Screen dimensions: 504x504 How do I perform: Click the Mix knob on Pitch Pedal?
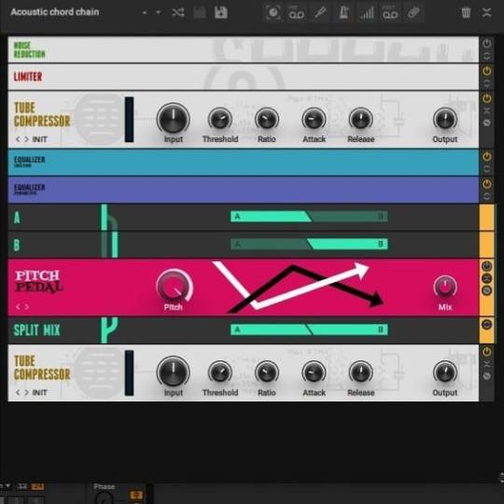pos(445,287)
